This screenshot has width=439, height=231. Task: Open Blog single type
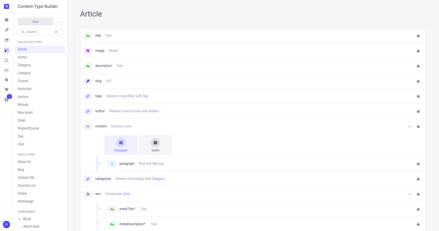(21, 170)
